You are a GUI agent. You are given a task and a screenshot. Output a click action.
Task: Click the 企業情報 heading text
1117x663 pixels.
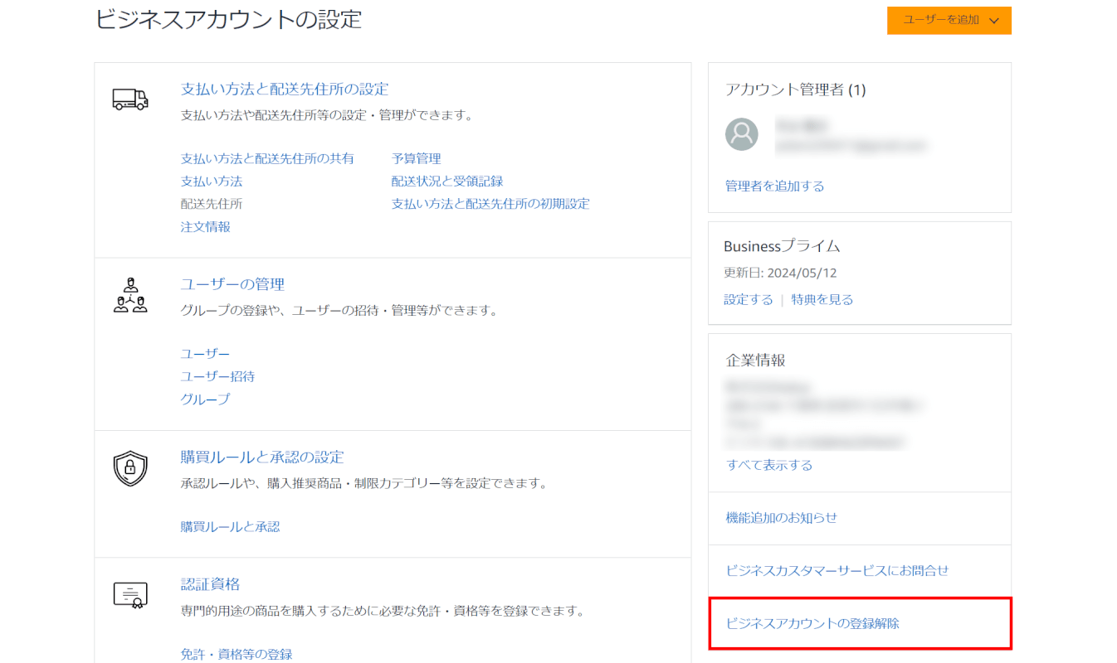coord(756,361)
